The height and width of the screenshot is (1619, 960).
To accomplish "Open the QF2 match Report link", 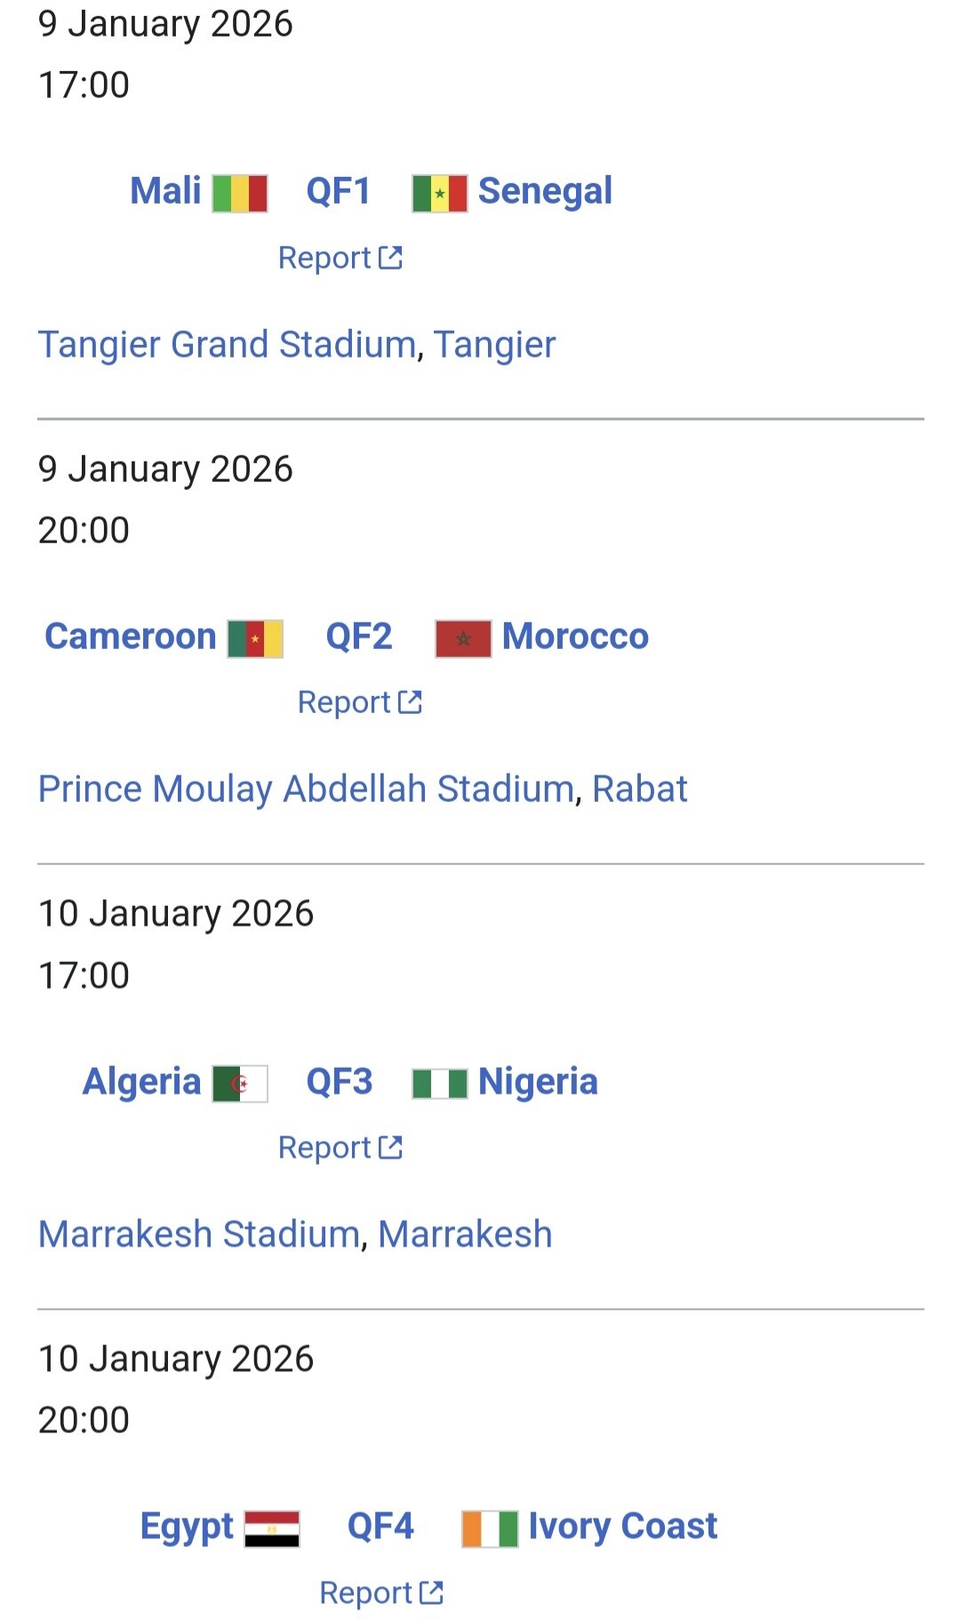I will pyautogui.click(x=359, y=702).
